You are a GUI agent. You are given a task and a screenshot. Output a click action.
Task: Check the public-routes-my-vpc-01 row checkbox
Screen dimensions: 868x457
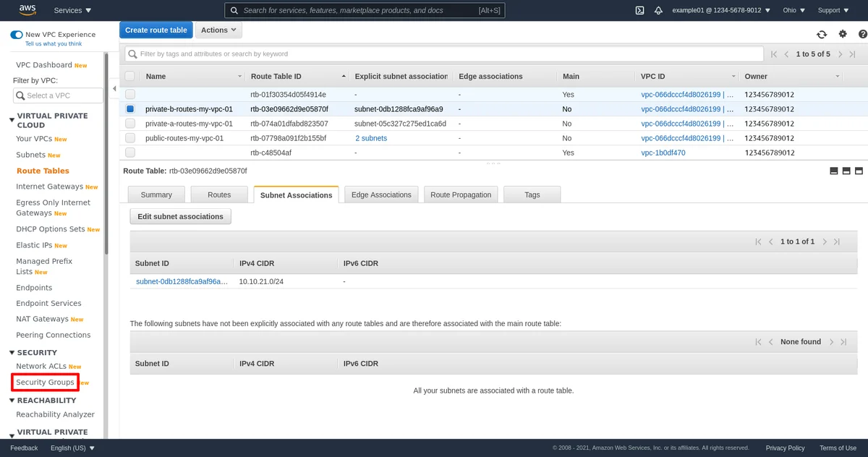tap(130, 138)
